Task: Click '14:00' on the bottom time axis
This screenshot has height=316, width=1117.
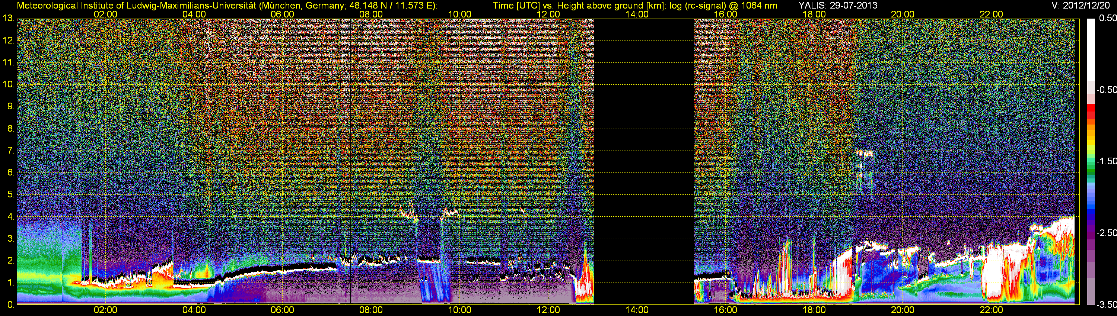Action: pyautogui.click(x=637, y=310)
